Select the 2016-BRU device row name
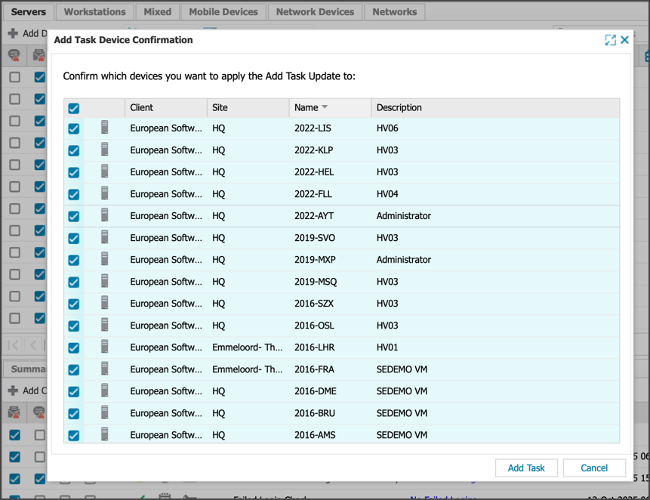Viewport: 650px width, 500px height. [x=315, y=413]
